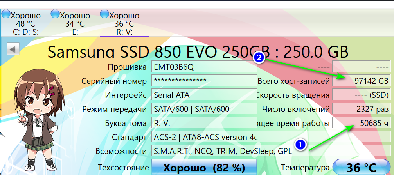394x175 pixels.
Task: Click the blue status orb for R: V:
Action: click(104, 14)
